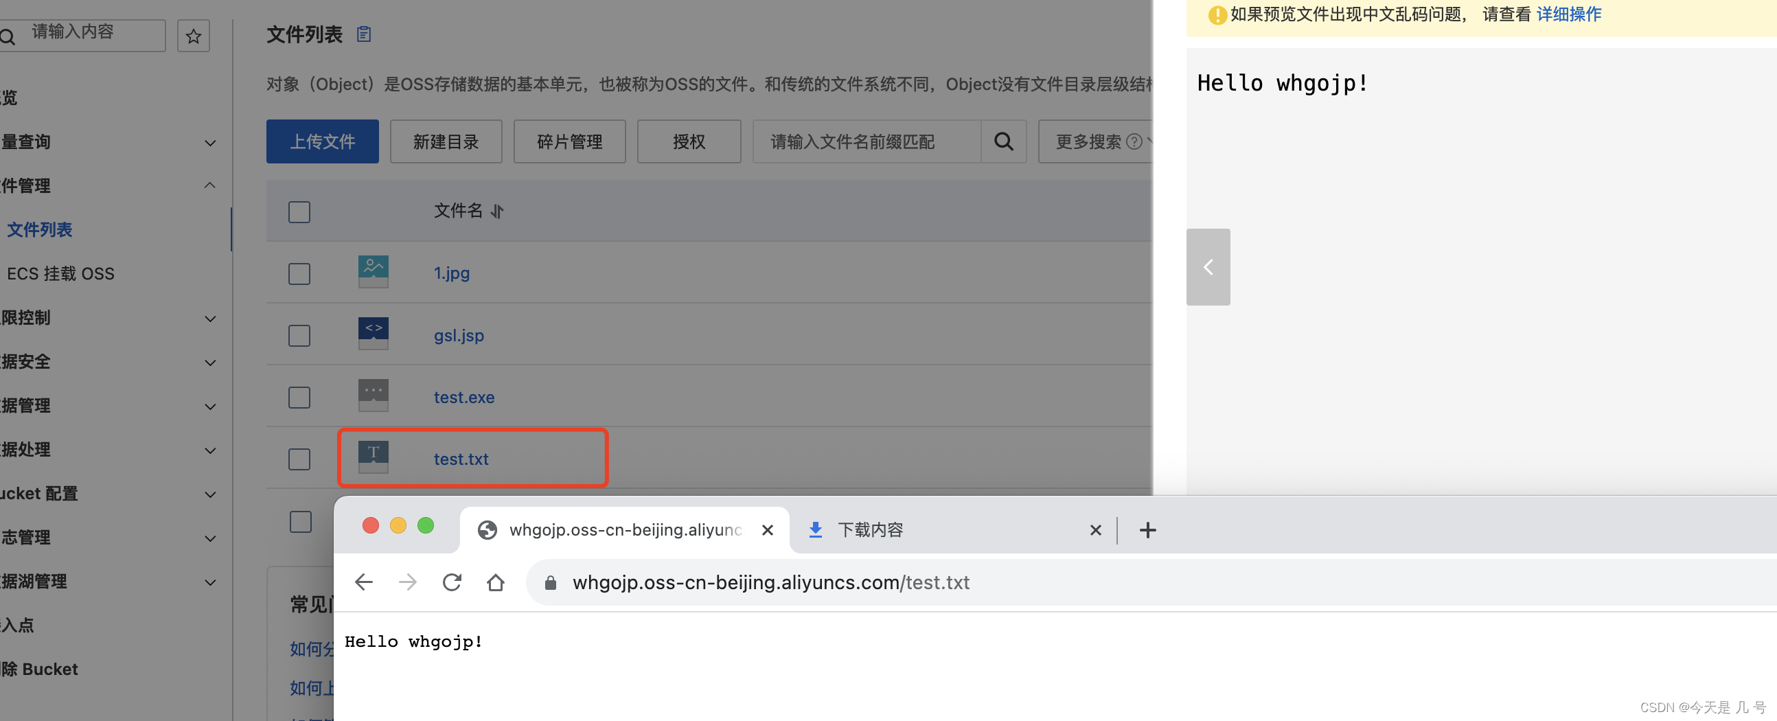Click the 碎片管理 button
Screen dimensions: 1777x721
point(570,141)
